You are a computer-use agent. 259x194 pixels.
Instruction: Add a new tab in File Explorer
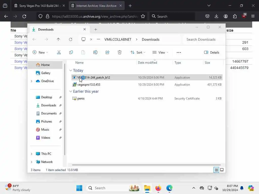[96, 30]
